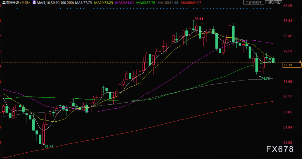Click the 88.25 axis price
The image size is (302, 159).
pos(288,6)
